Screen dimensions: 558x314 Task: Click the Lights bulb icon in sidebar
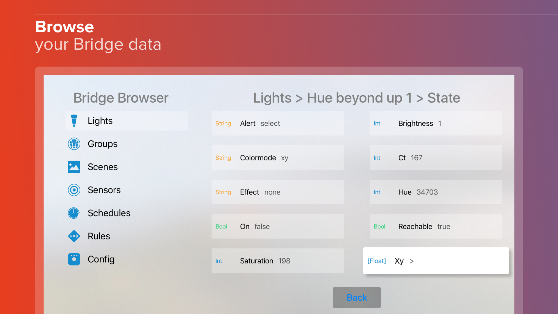pos(74,121)
